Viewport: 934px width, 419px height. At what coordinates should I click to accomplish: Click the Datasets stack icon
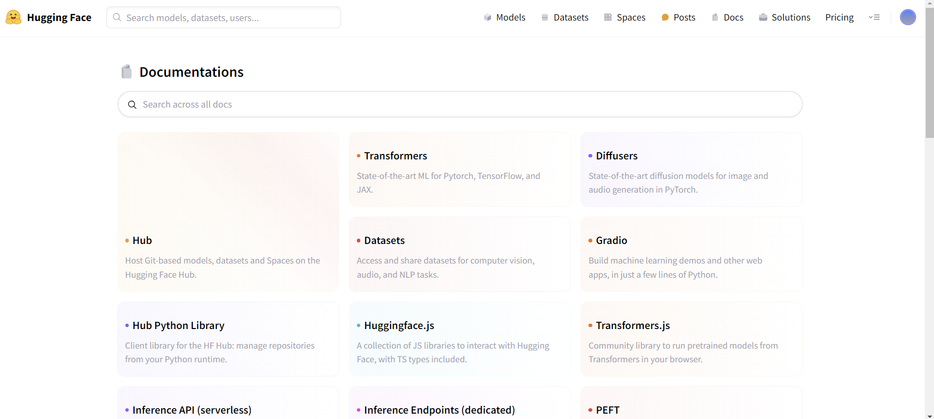(x=545, y=18)
